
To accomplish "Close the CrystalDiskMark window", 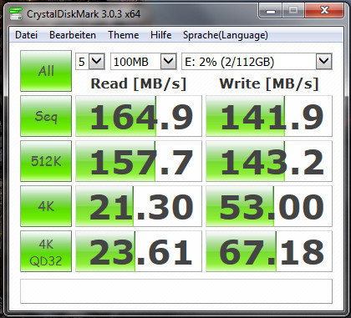I will (x=324, y=12).
